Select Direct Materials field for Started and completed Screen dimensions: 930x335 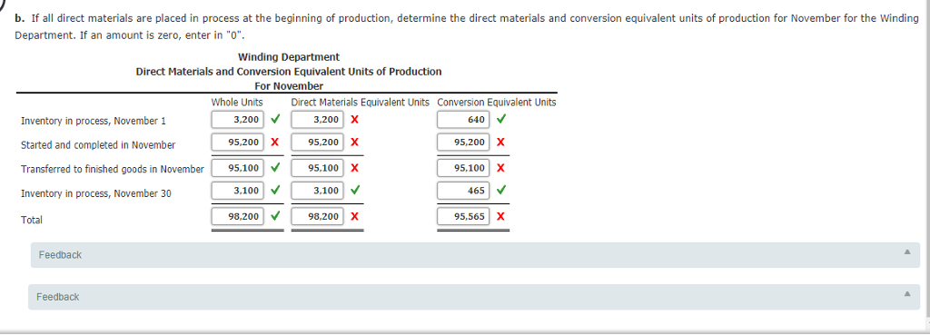tap(316, 143)
